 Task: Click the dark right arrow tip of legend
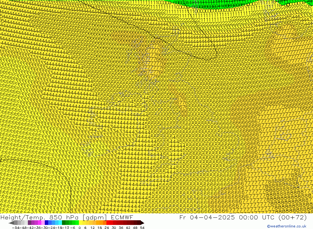(142, 223)
